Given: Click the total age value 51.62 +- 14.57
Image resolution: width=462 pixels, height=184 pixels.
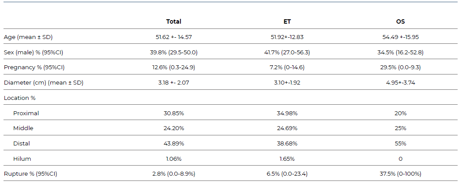Looking at the screenshot, I should pyautogui.click(x=173, y=37).
